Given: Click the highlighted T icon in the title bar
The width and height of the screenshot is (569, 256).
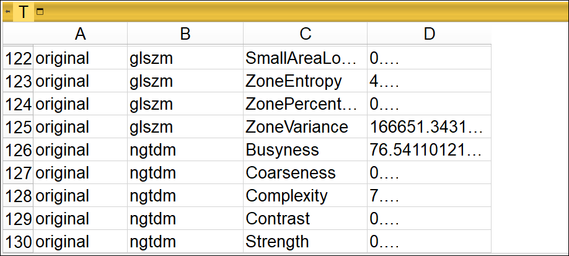Looking at the screenshot, I should click(24, 12).
